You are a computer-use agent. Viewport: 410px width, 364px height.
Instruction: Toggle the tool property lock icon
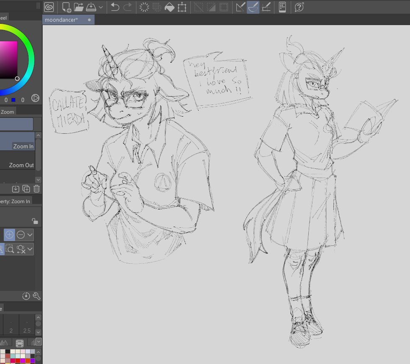(35, 221)
